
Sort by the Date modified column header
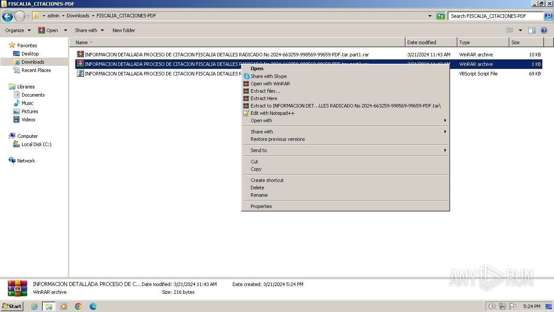click(x=431, y=42)
